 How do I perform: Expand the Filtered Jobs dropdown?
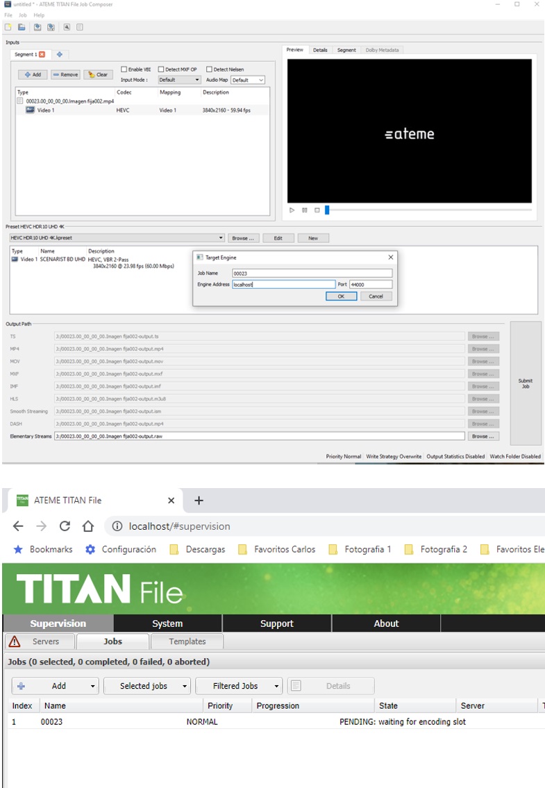coord(276,686)
